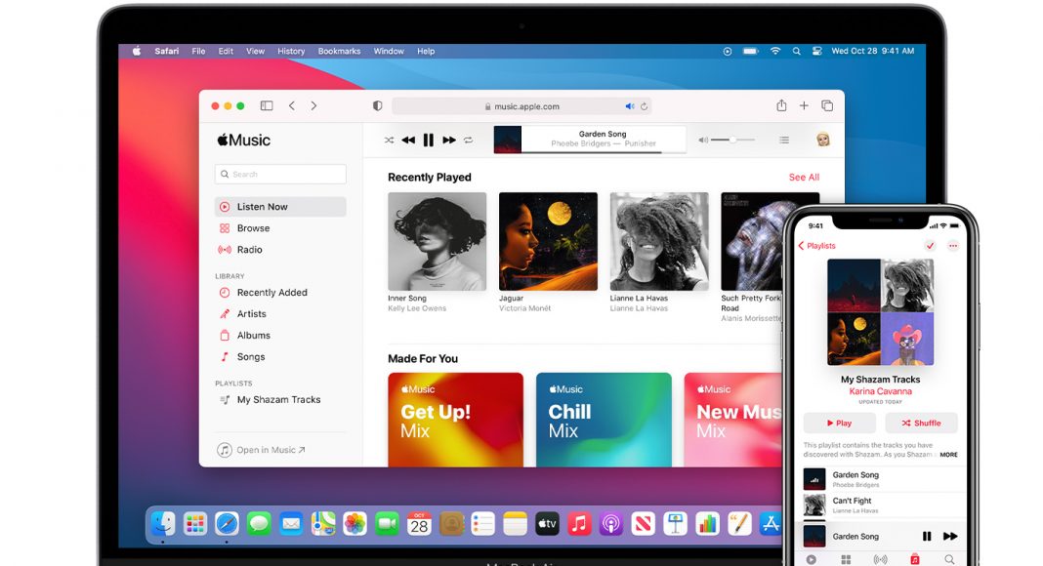Go back with Safari's back chevron
The height and width of the screenshot is (566, 1043).
(291, 105)
